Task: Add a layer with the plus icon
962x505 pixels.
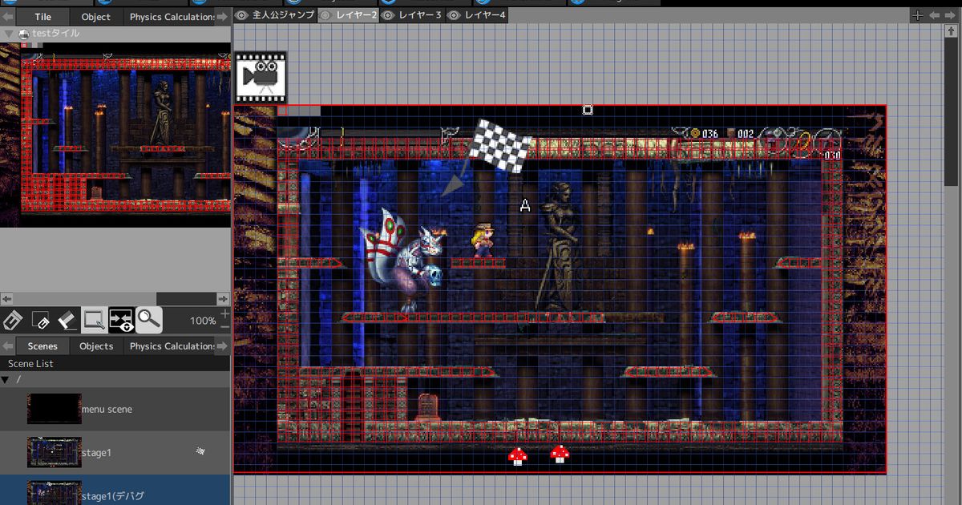Action: point(918,15)
